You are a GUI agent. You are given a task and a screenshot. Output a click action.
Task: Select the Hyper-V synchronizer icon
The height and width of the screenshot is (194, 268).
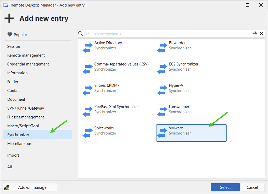pos(162,90)
